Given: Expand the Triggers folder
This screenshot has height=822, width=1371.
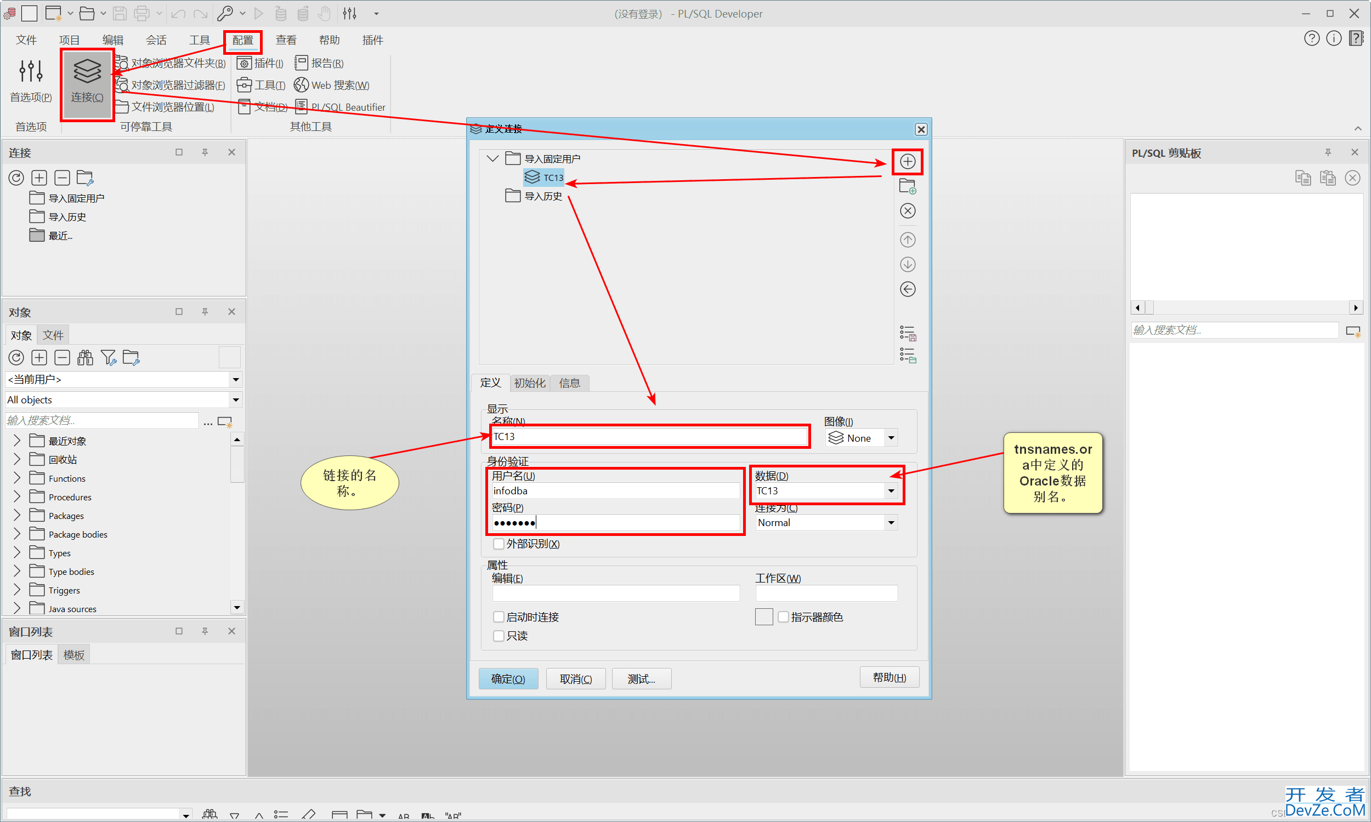Looking at the screenshot, I should coord(16,590).
